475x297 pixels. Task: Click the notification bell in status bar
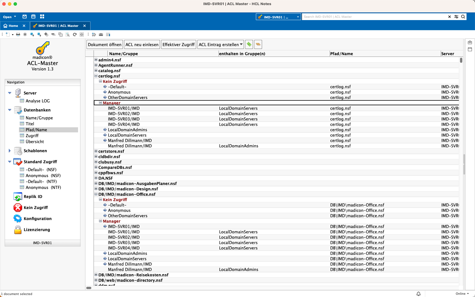[418, 294]
